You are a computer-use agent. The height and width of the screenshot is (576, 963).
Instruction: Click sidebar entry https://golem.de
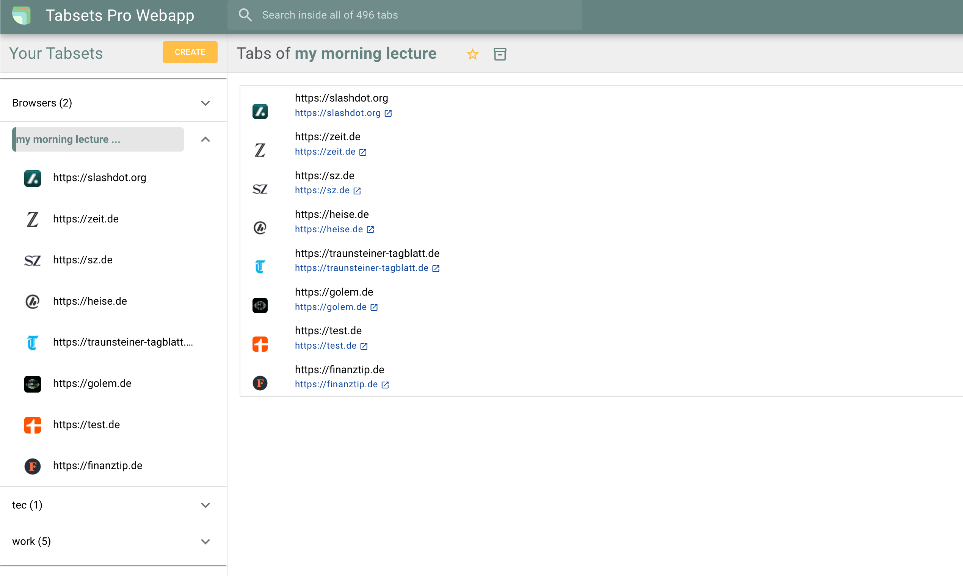pyautogui.click(x=93, y=383)
